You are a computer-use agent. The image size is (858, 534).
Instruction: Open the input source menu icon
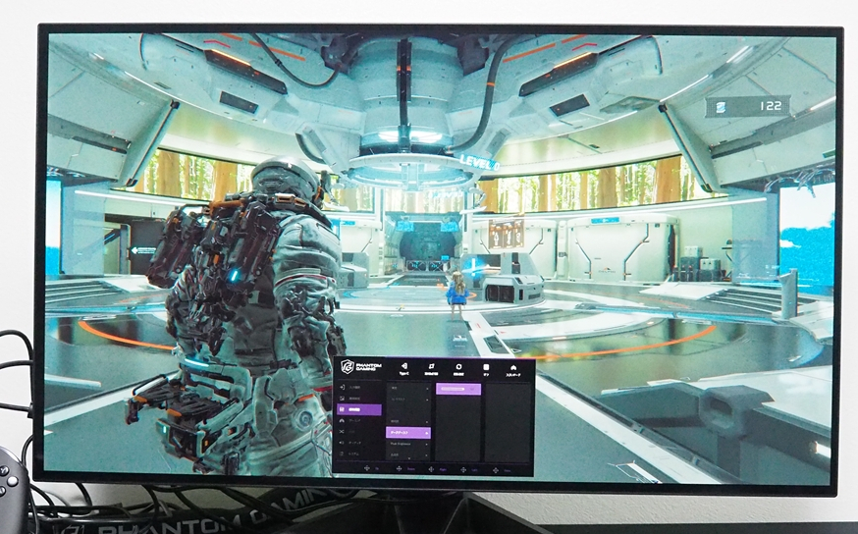click(x=343, y=388)
